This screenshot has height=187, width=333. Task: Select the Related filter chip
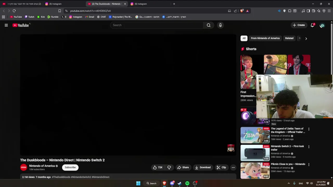click(289, 38)
